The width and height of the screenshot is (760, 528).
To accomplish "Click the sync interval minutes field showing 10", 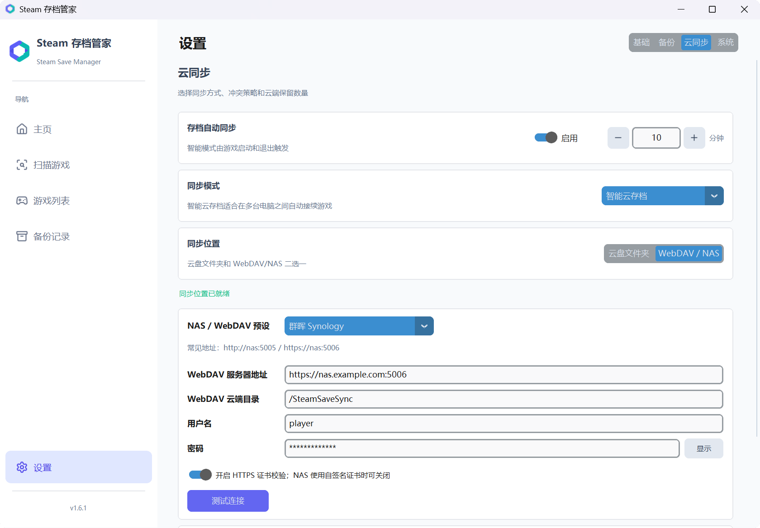I will (x=656, y=138).
